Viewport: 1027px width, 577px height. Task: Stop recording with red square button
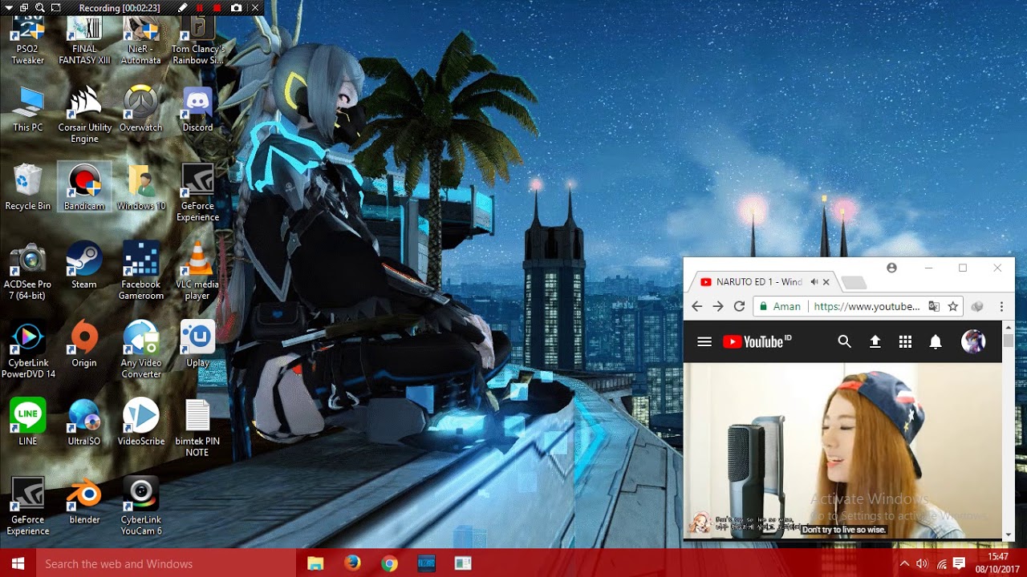[x=217, y=8]
